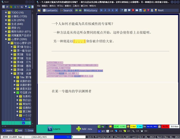The height and width of the screenshot is (139, 180).
Task: Open the 学习(L) menu
Action: [x=60, y=6]
